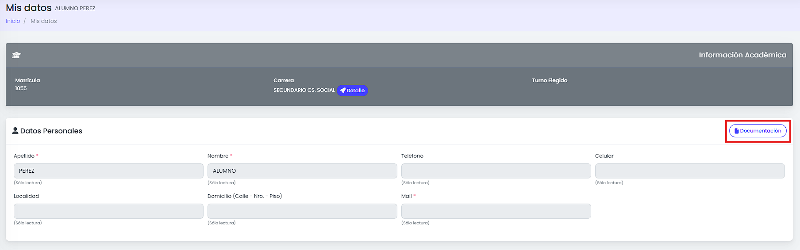
Task: Click the Sólo lectura note under Mail
Action: click(x=415, y=223)
